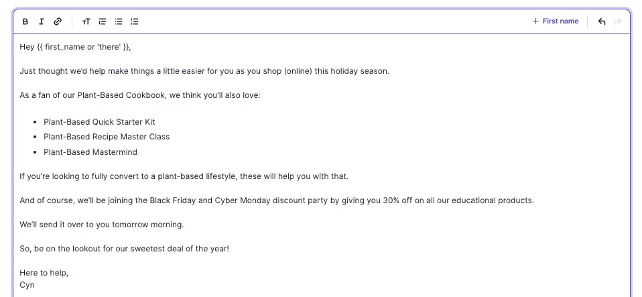Apply bulleted list formatting

point(119,21)
